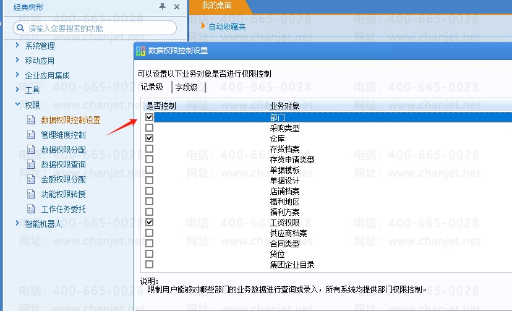This screenshot has height=311, width=512.
Task: Click the pin icon on tree panel
Action: point(163,6)
